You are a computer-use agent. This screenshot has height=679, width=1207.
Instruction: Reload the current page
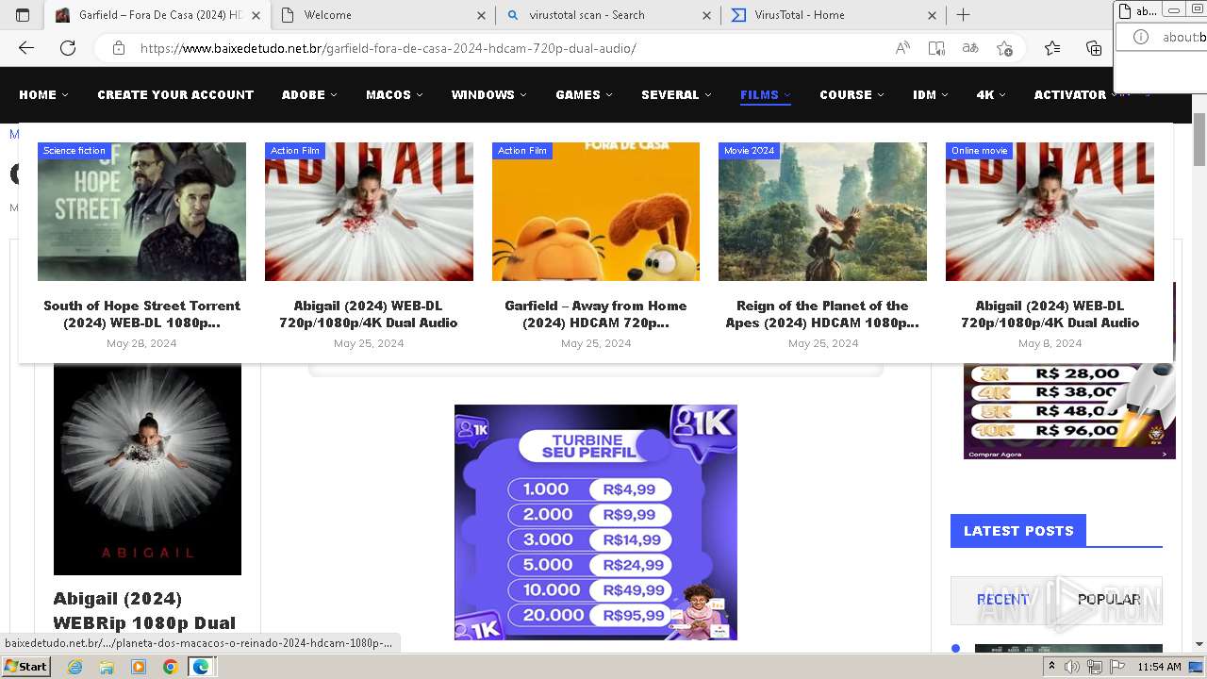click(x=68, y=48)
